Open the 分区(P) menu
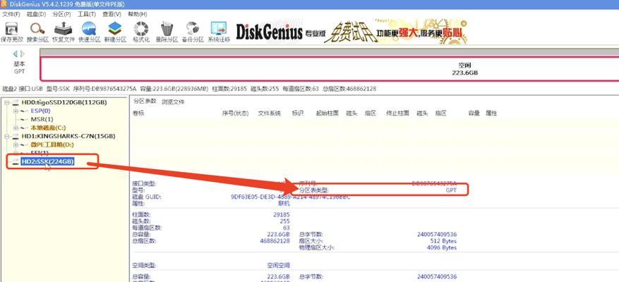 pyautogui.click(x=61, y=14)
